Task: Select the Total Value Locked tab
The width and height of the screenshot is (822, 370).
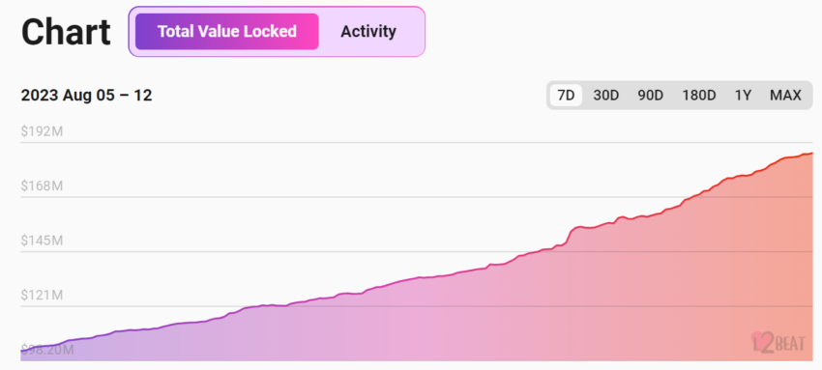Action: 227,32
